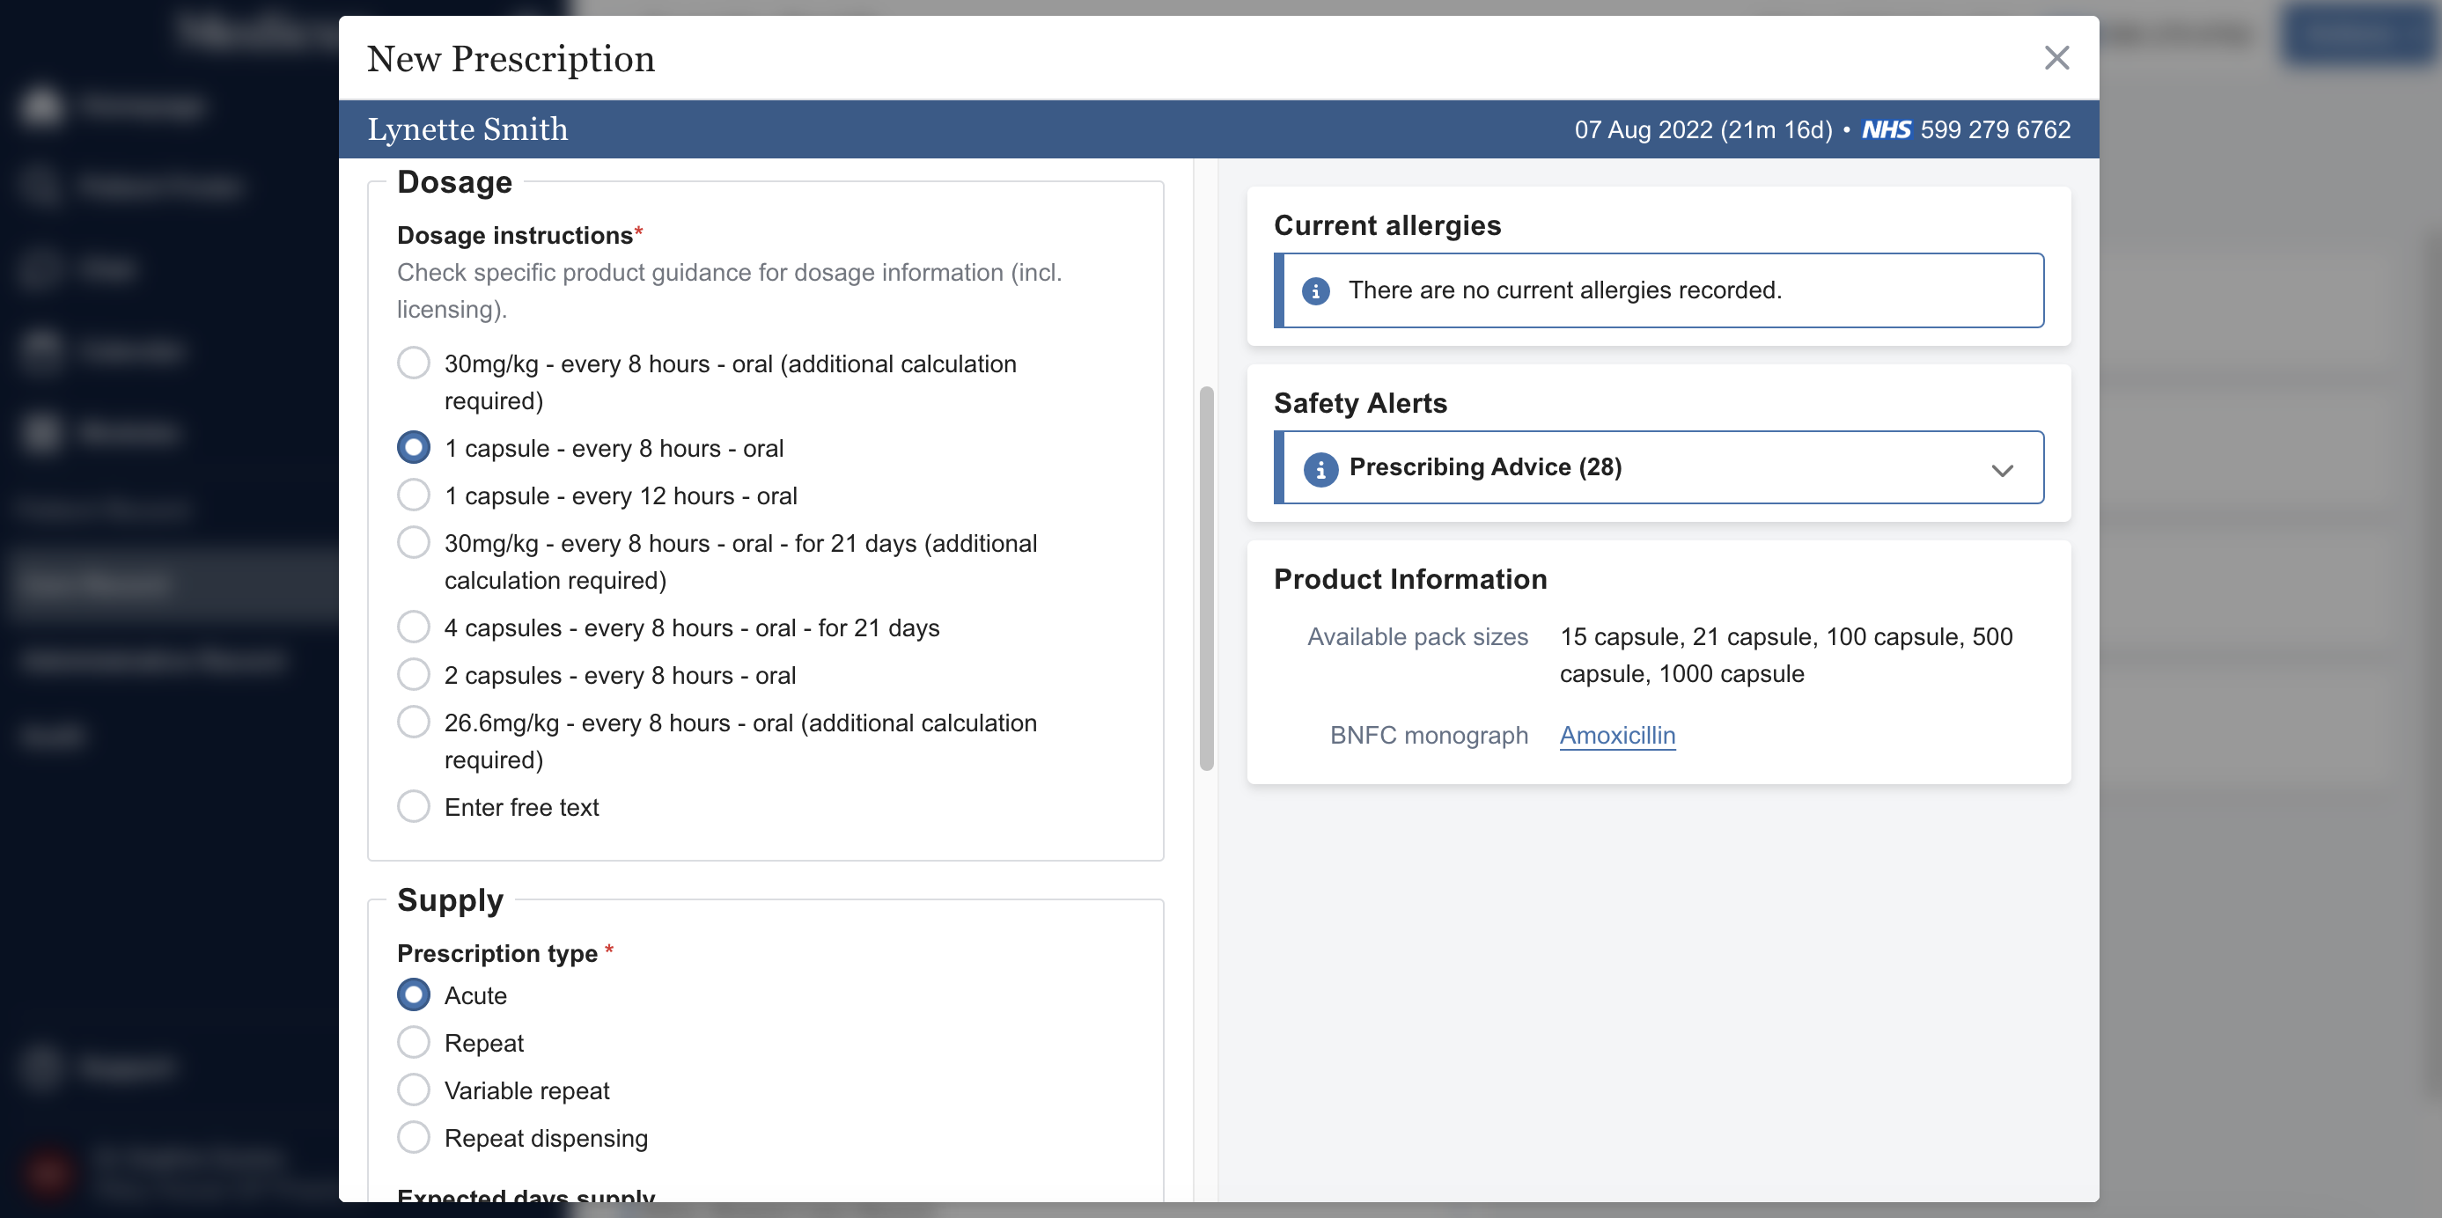Viewport: 2442px width, 1218px height.
Task: Choose Repeat prescription type
Action: tap(414, 1042)
